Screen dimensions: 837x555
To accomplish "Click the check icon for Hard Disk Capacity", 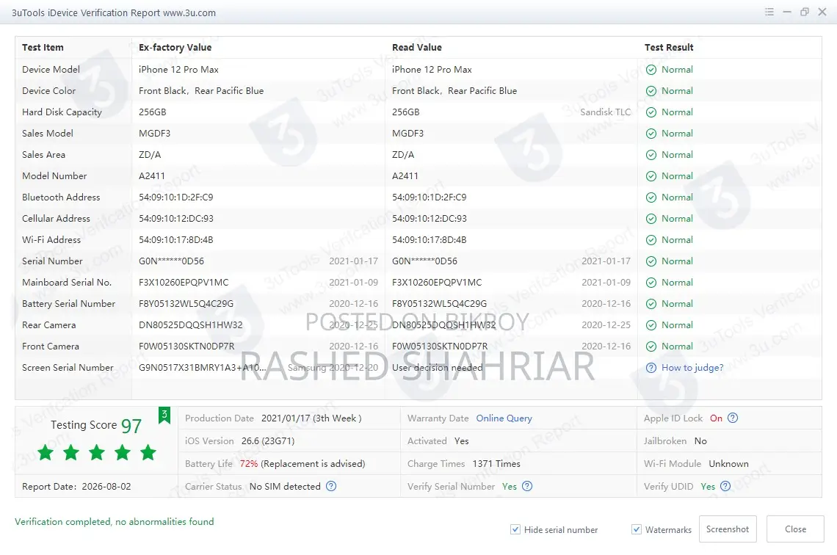I will click(x=651, y=112).
